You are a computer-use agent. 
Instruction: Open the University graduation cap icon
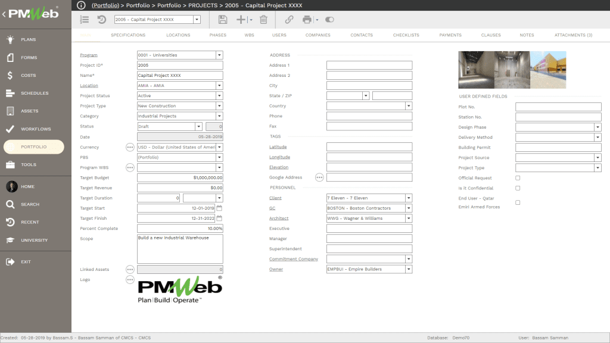click(x=10, y=240)
